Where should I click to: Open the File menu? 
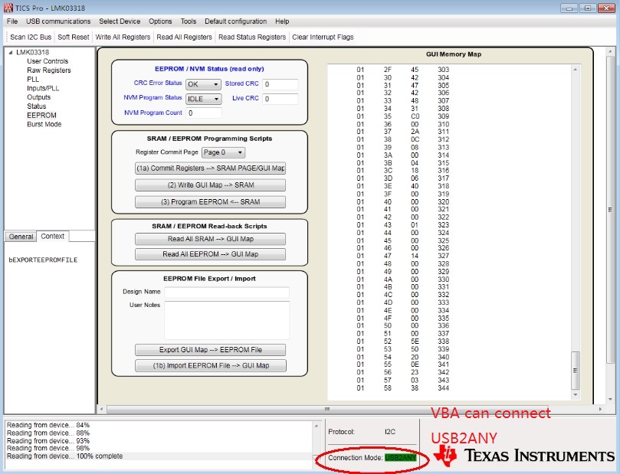coord(12,21)
